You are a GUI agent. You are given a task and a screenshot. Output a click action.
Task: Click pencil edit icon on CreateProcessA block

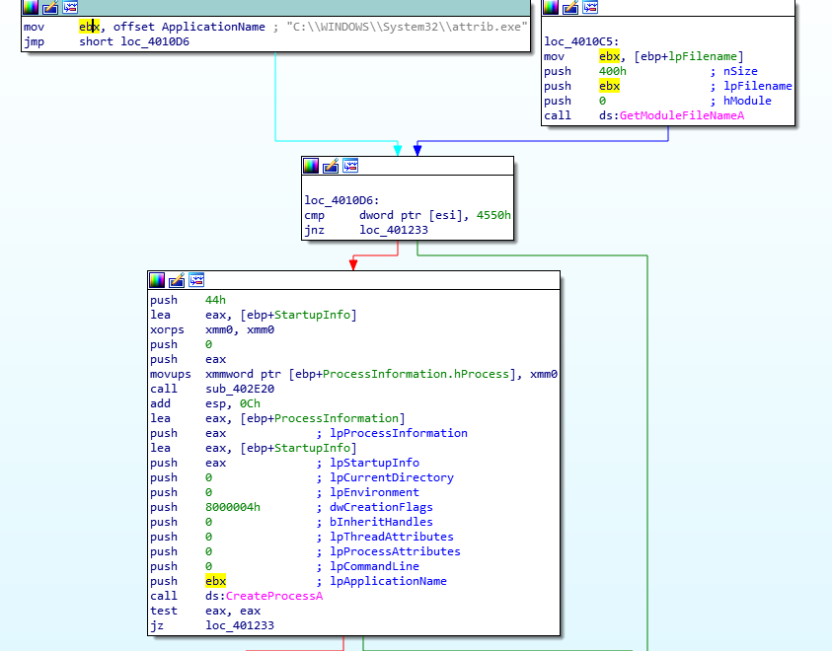tap(177, 280)
